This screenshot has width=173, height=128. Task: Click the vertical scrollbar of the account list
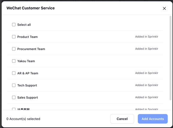(171, 58)
